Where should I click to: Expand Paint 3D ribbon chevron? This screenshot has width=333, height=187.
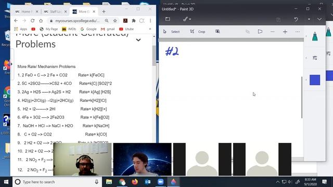[319, 19]
